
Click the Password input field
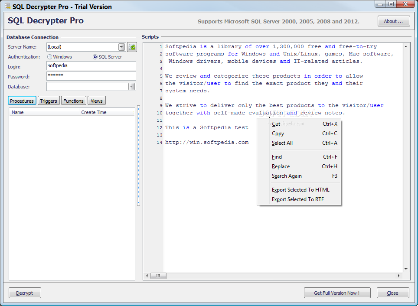[x=91, y=76]
